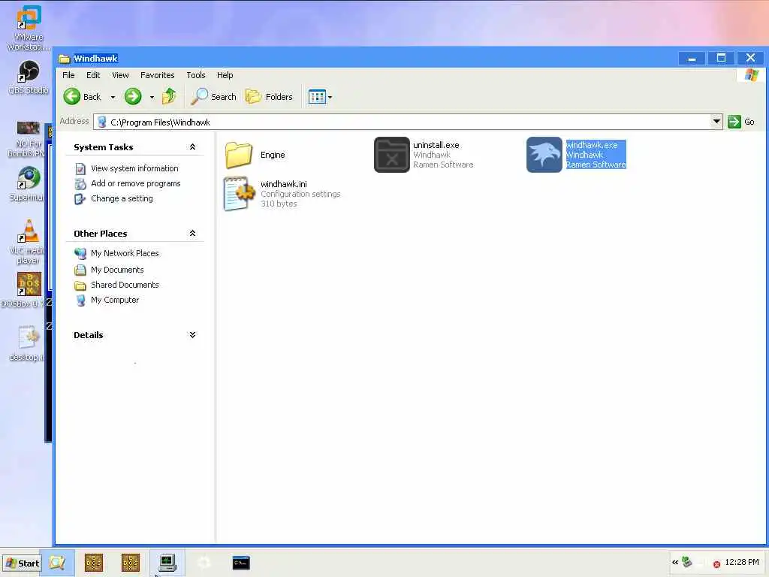Screen dimensions: 769x577
Task: Open the second DOSBox taskbar button
Action: click(x=131, y=563)
